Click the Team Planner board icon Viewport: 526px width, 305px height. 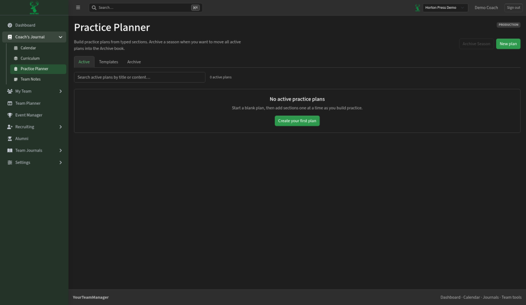click(x=10, y=103)
